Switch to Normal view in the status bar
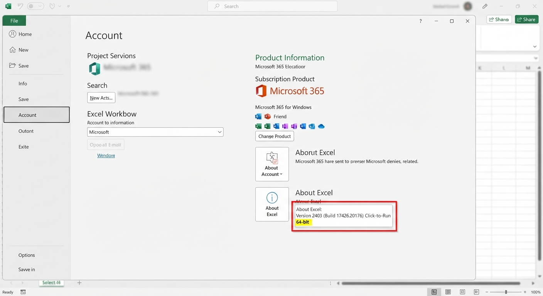 point(434,292)
